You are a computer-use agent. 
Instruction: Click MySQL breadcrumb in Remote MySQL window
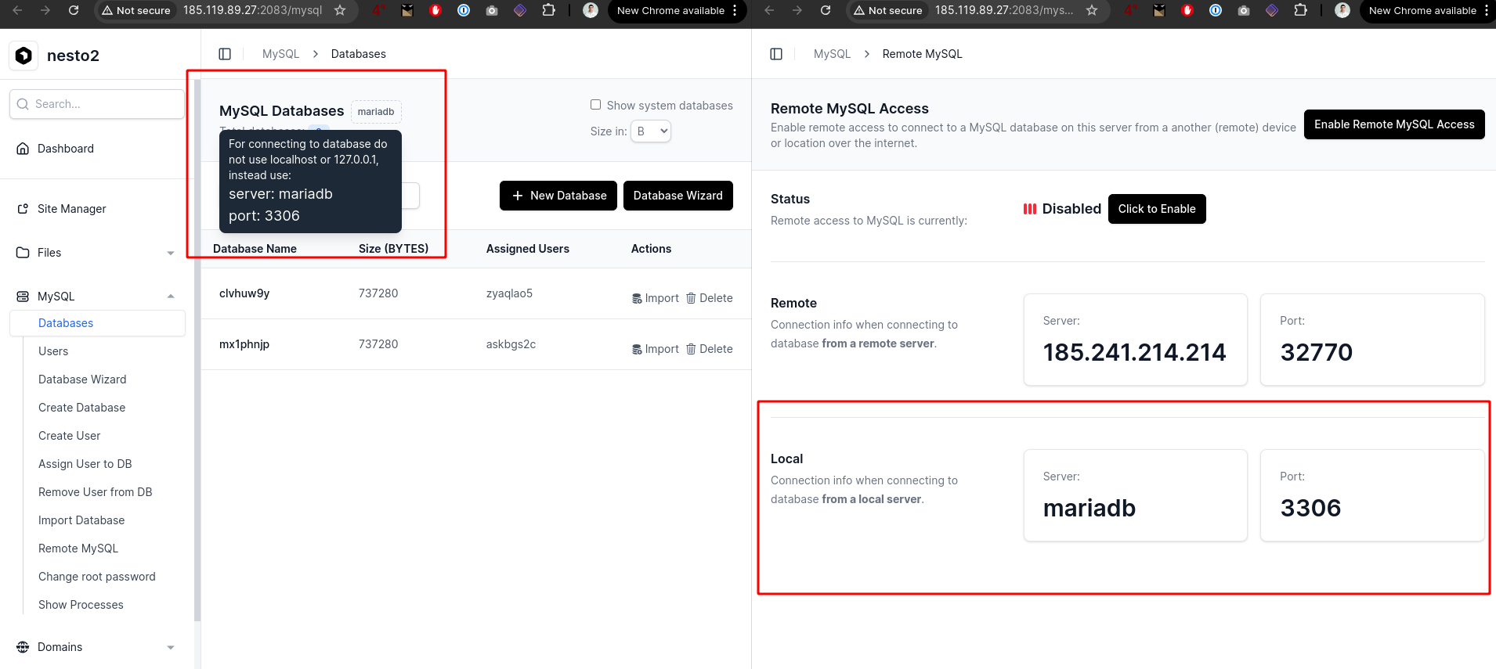click(832, 54)
